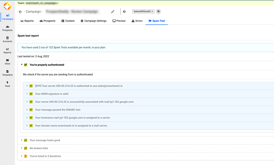
Task: Click checkmark on DKIM signature row
Action: (31, 94)
